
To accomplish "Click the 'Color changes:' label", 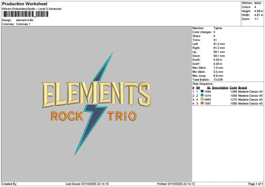I will 202,32.
